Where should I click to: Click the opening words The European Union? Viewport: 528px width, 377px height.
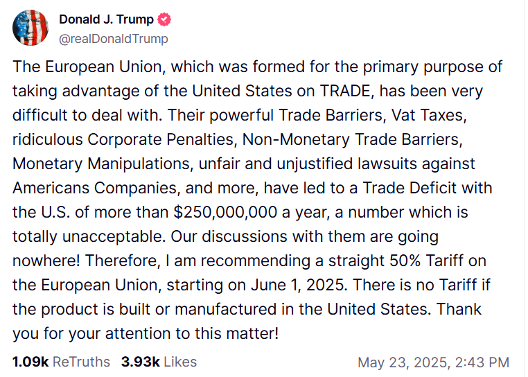(89, 67)
